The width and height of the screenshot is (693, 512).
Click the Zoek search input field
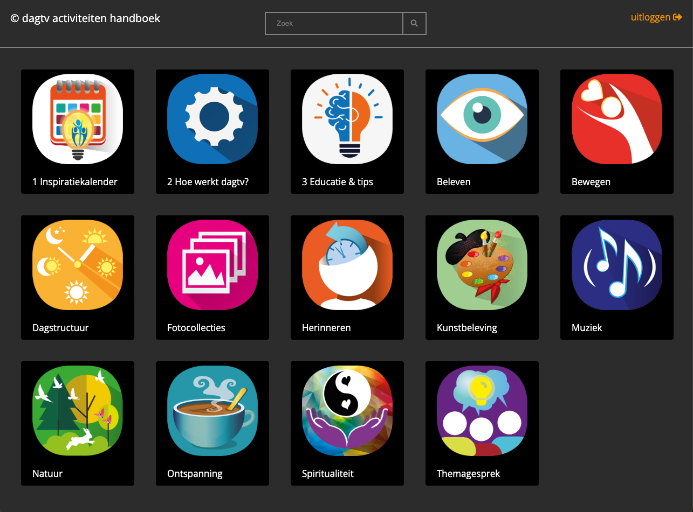[334, 24]
